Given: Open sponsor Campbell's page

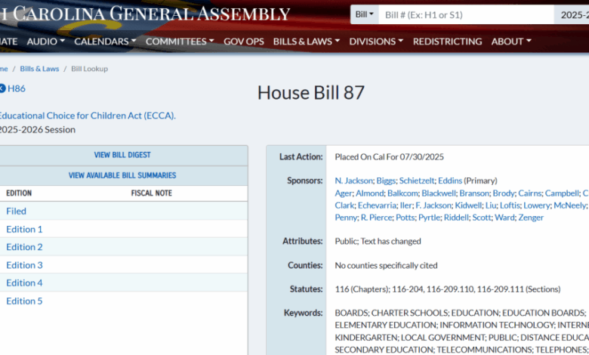Looking at the screenshot, I should pyautogui.click(x=562, y=193).
